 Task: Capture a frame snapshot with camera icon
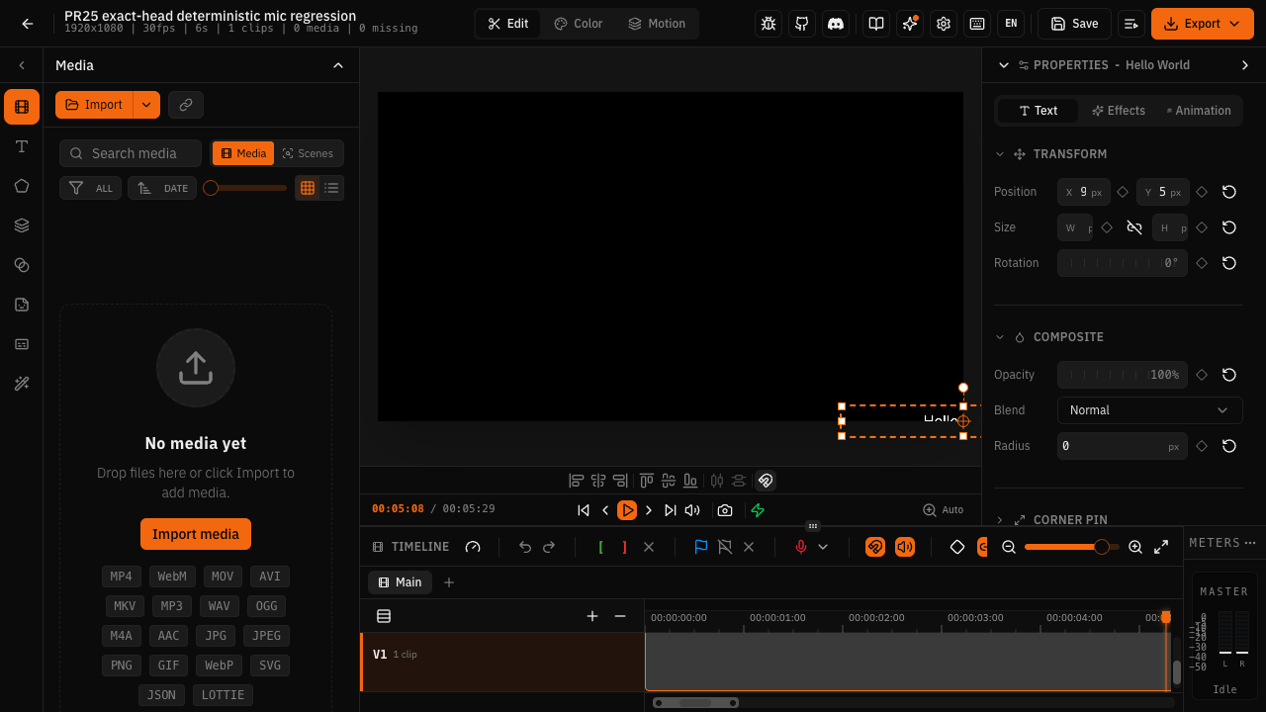(725, 510)
